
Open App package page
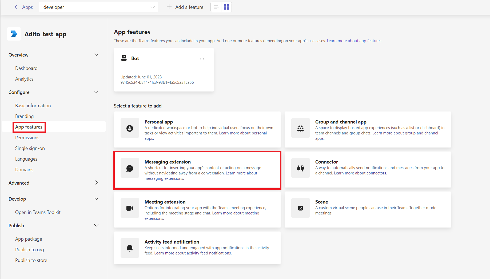pyautogui.click(x=29, y=239)
